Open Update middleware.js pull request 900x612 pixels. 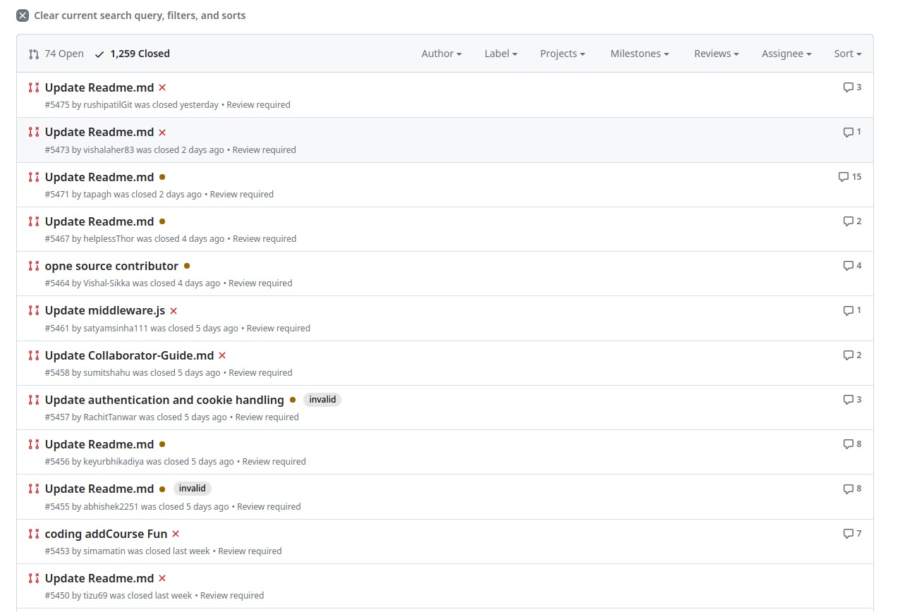(105, 310)
